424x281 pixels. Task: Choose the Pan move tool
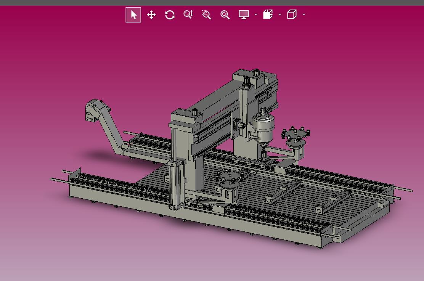(x=151, y=14)
